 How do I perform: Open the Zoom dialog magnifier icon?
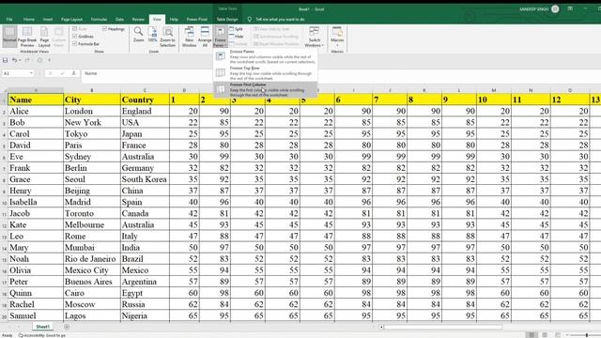pyautogui.click(x=138, y=32)
